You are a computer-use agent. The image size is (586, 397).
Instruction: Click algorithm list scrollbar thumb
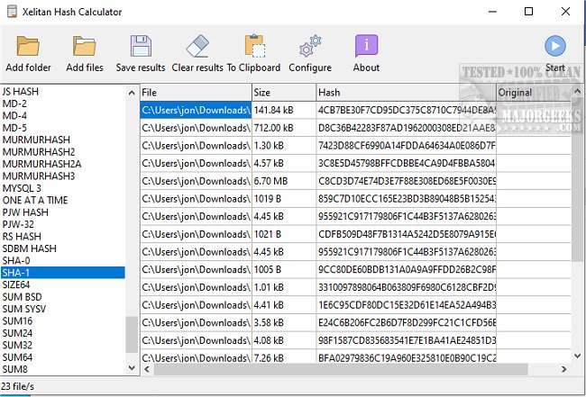[x=132, y=335]
